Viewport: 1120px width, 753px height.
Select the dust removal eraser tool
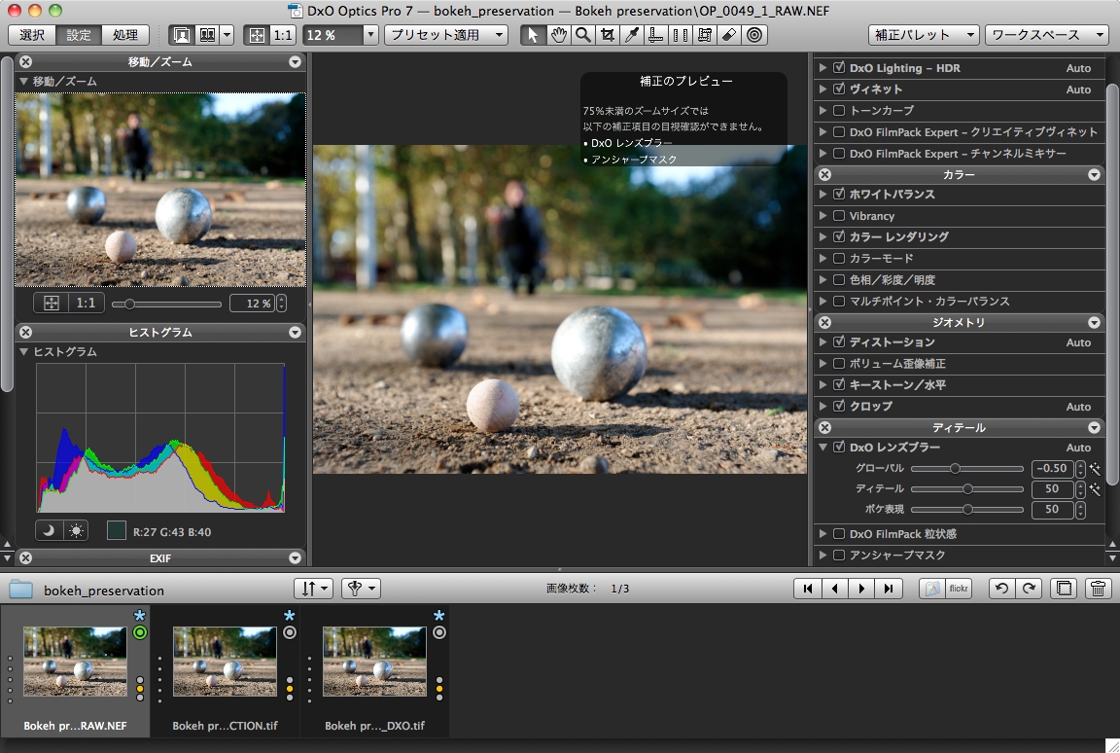(x=730, y=35)
